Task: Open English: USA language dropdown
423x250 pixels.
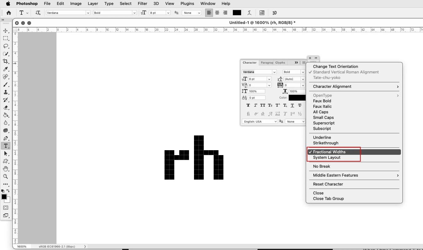Action: [260, 122]
